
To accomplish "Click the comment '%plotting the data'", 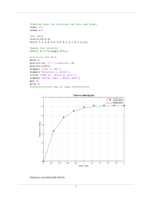I will point(43,57).
